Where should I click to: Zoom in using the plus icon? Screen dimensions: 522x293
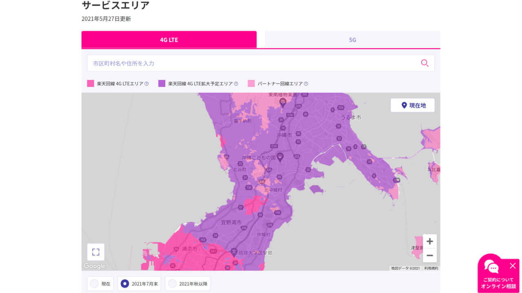pos(429,241)
